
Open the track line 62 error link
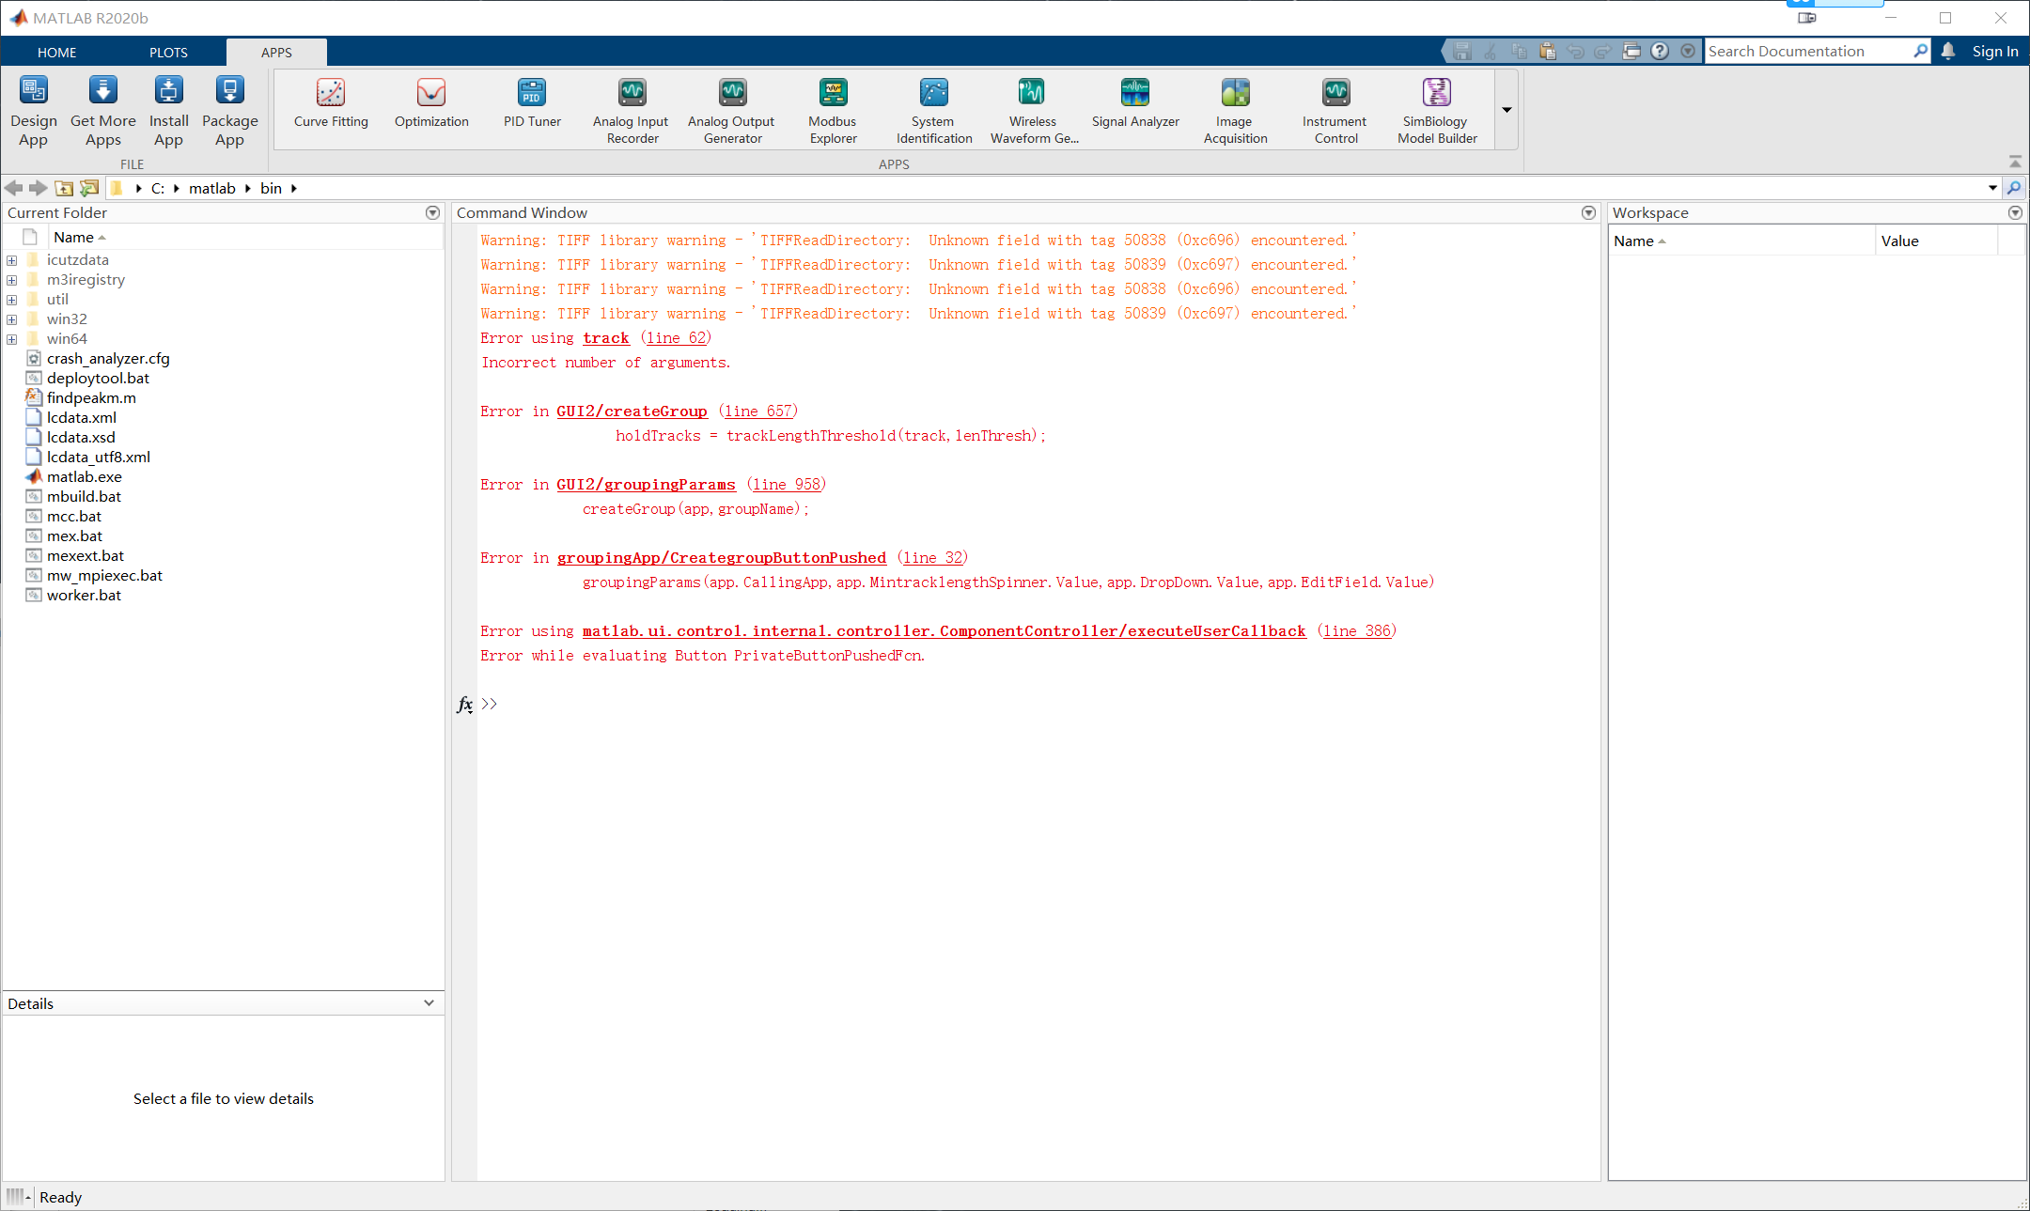tap(605, 337)
